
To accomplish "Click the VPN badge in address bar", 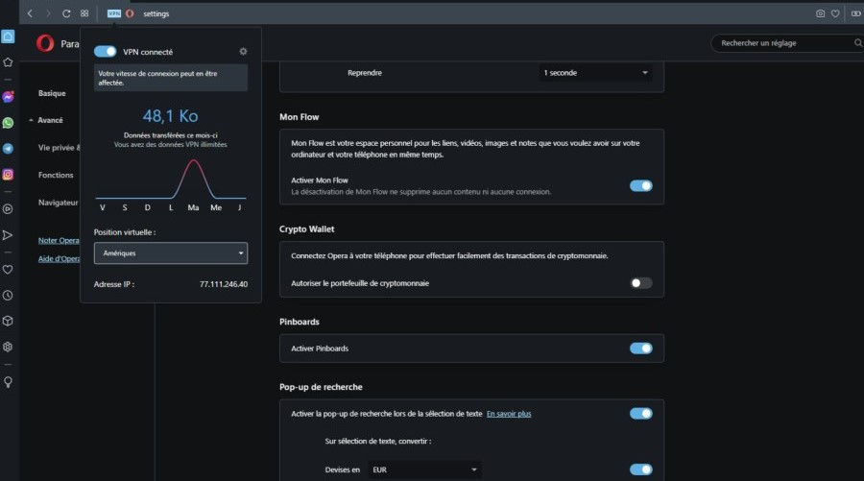I will (x=114, y=13).
